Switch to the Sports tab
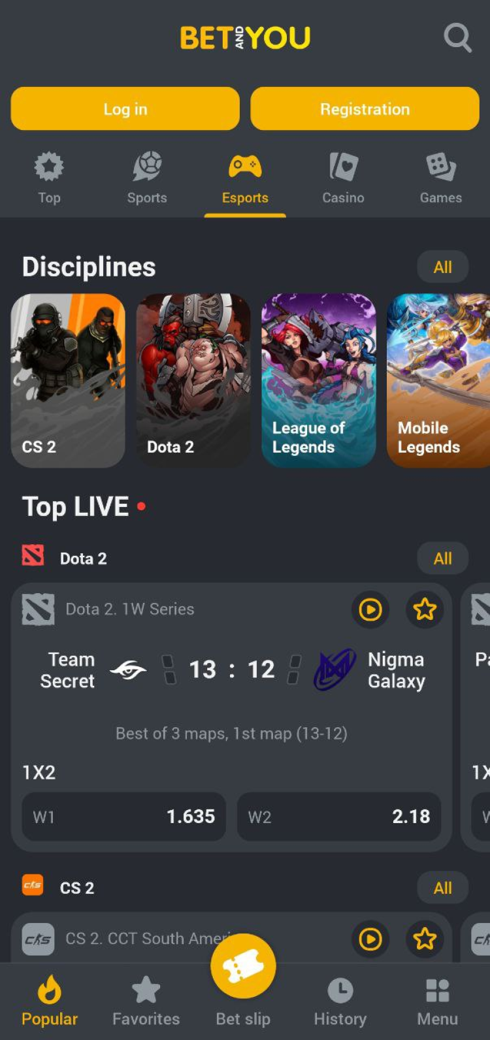Image resolution: width=490 pixels, height=1040 pixels. pos(147,179)
